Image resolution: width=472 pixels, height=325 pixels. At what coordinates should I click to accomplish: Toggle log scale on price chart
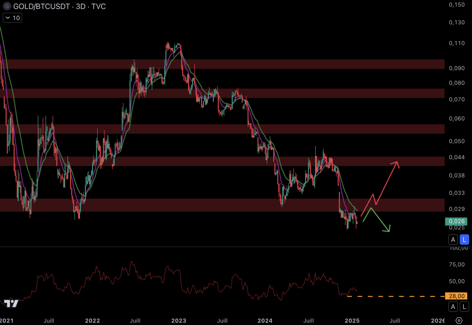[x=464, y=240]
